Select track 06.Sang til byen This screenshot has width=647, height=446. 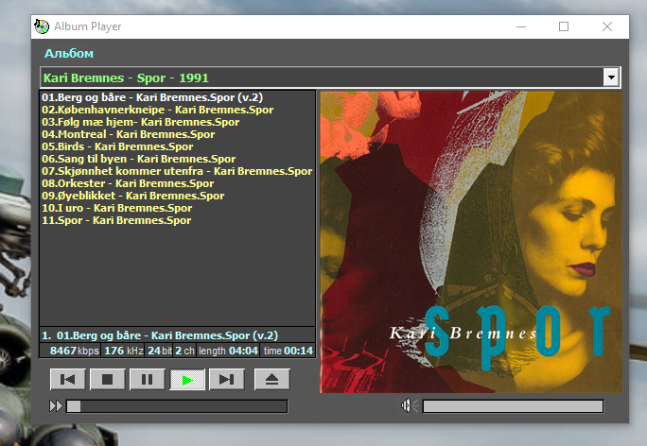click(177, 159)
